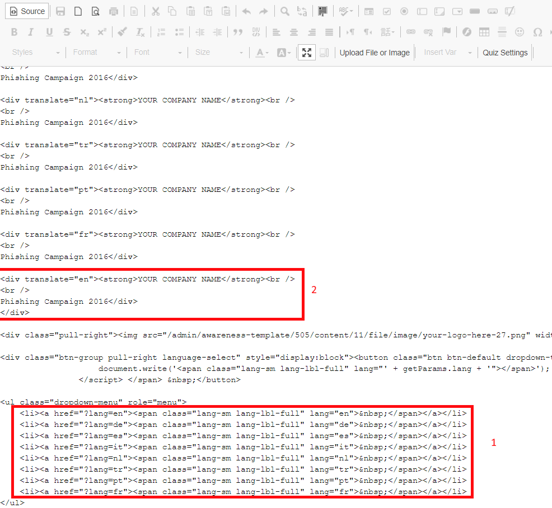Open the Format dropdown

96,53
